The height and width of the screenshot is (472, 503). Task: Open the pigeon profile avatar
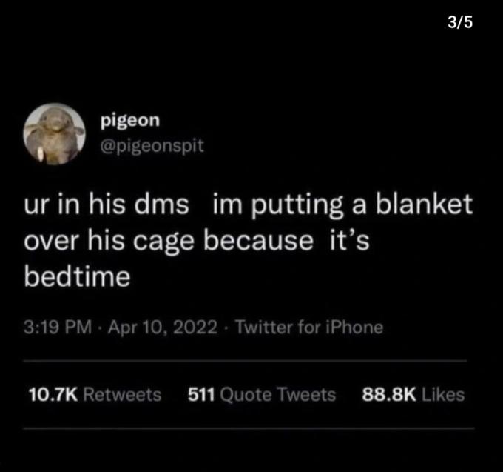(54, 134)
